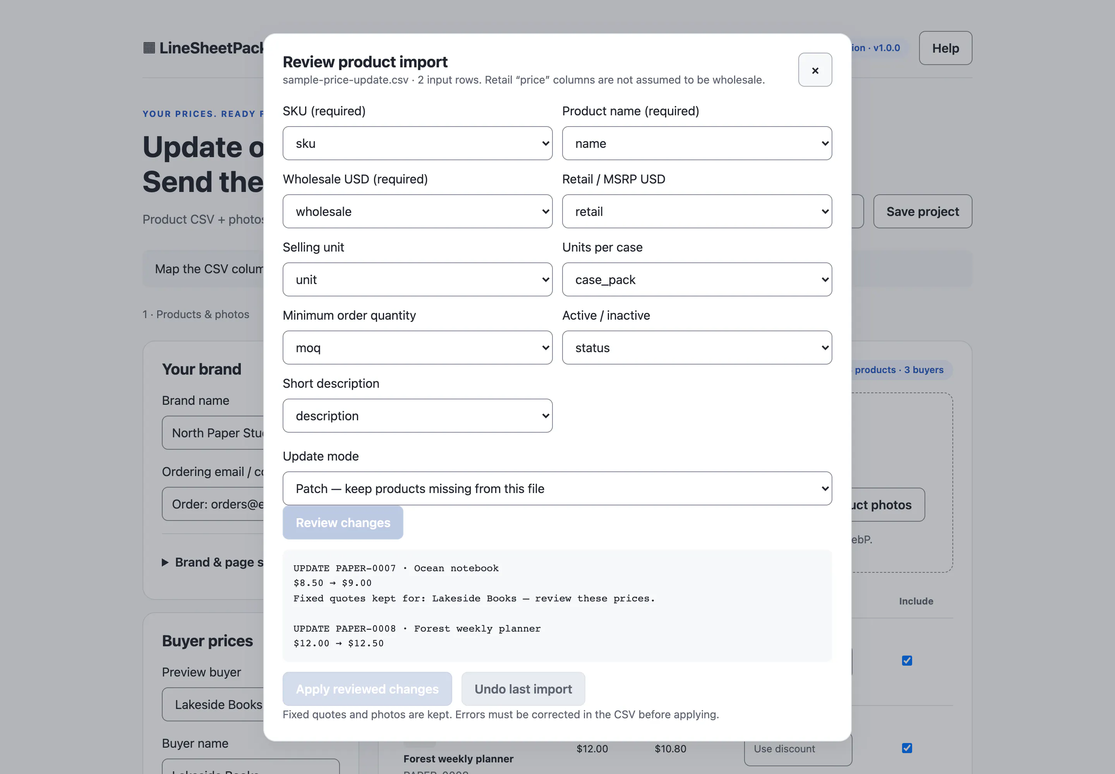Close the Review product import dialog

coord(815,70)
